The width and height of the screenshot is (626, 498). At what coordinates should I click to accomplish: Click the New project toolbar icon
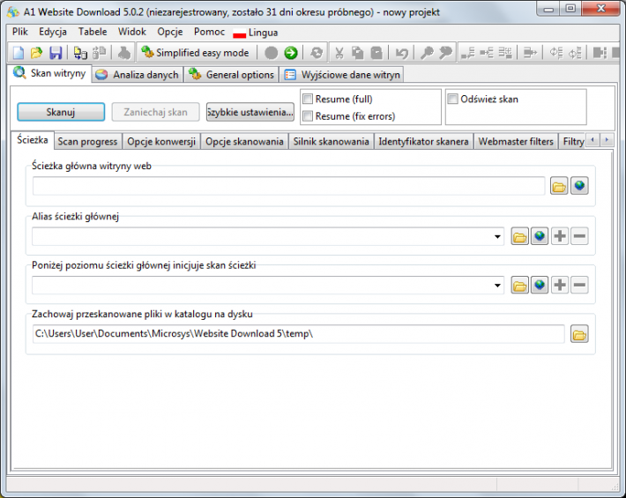(x=19, y=53)
